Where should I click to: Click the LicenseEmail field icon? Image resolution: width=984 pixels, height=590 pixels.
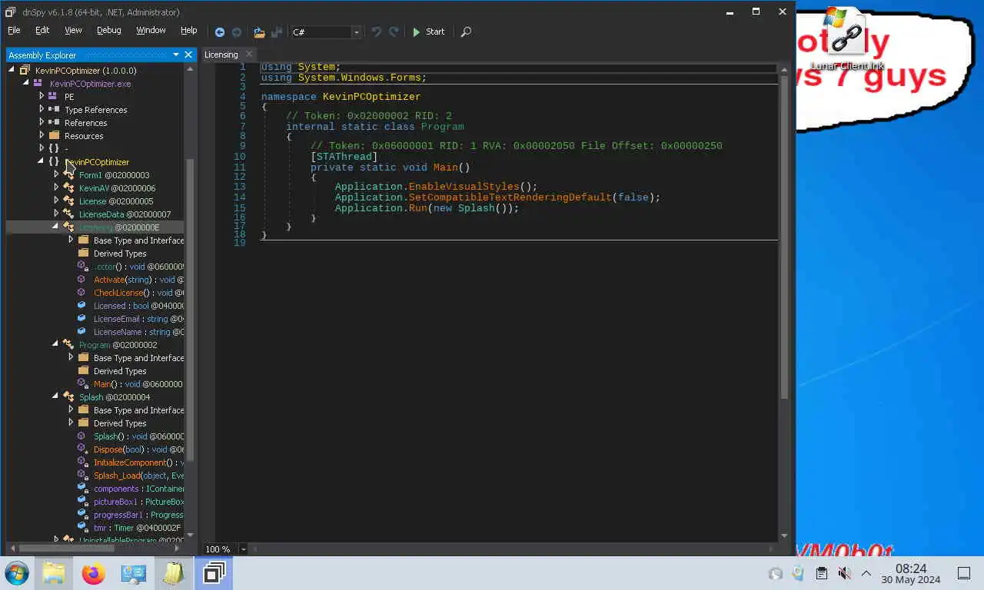(81, 319)
